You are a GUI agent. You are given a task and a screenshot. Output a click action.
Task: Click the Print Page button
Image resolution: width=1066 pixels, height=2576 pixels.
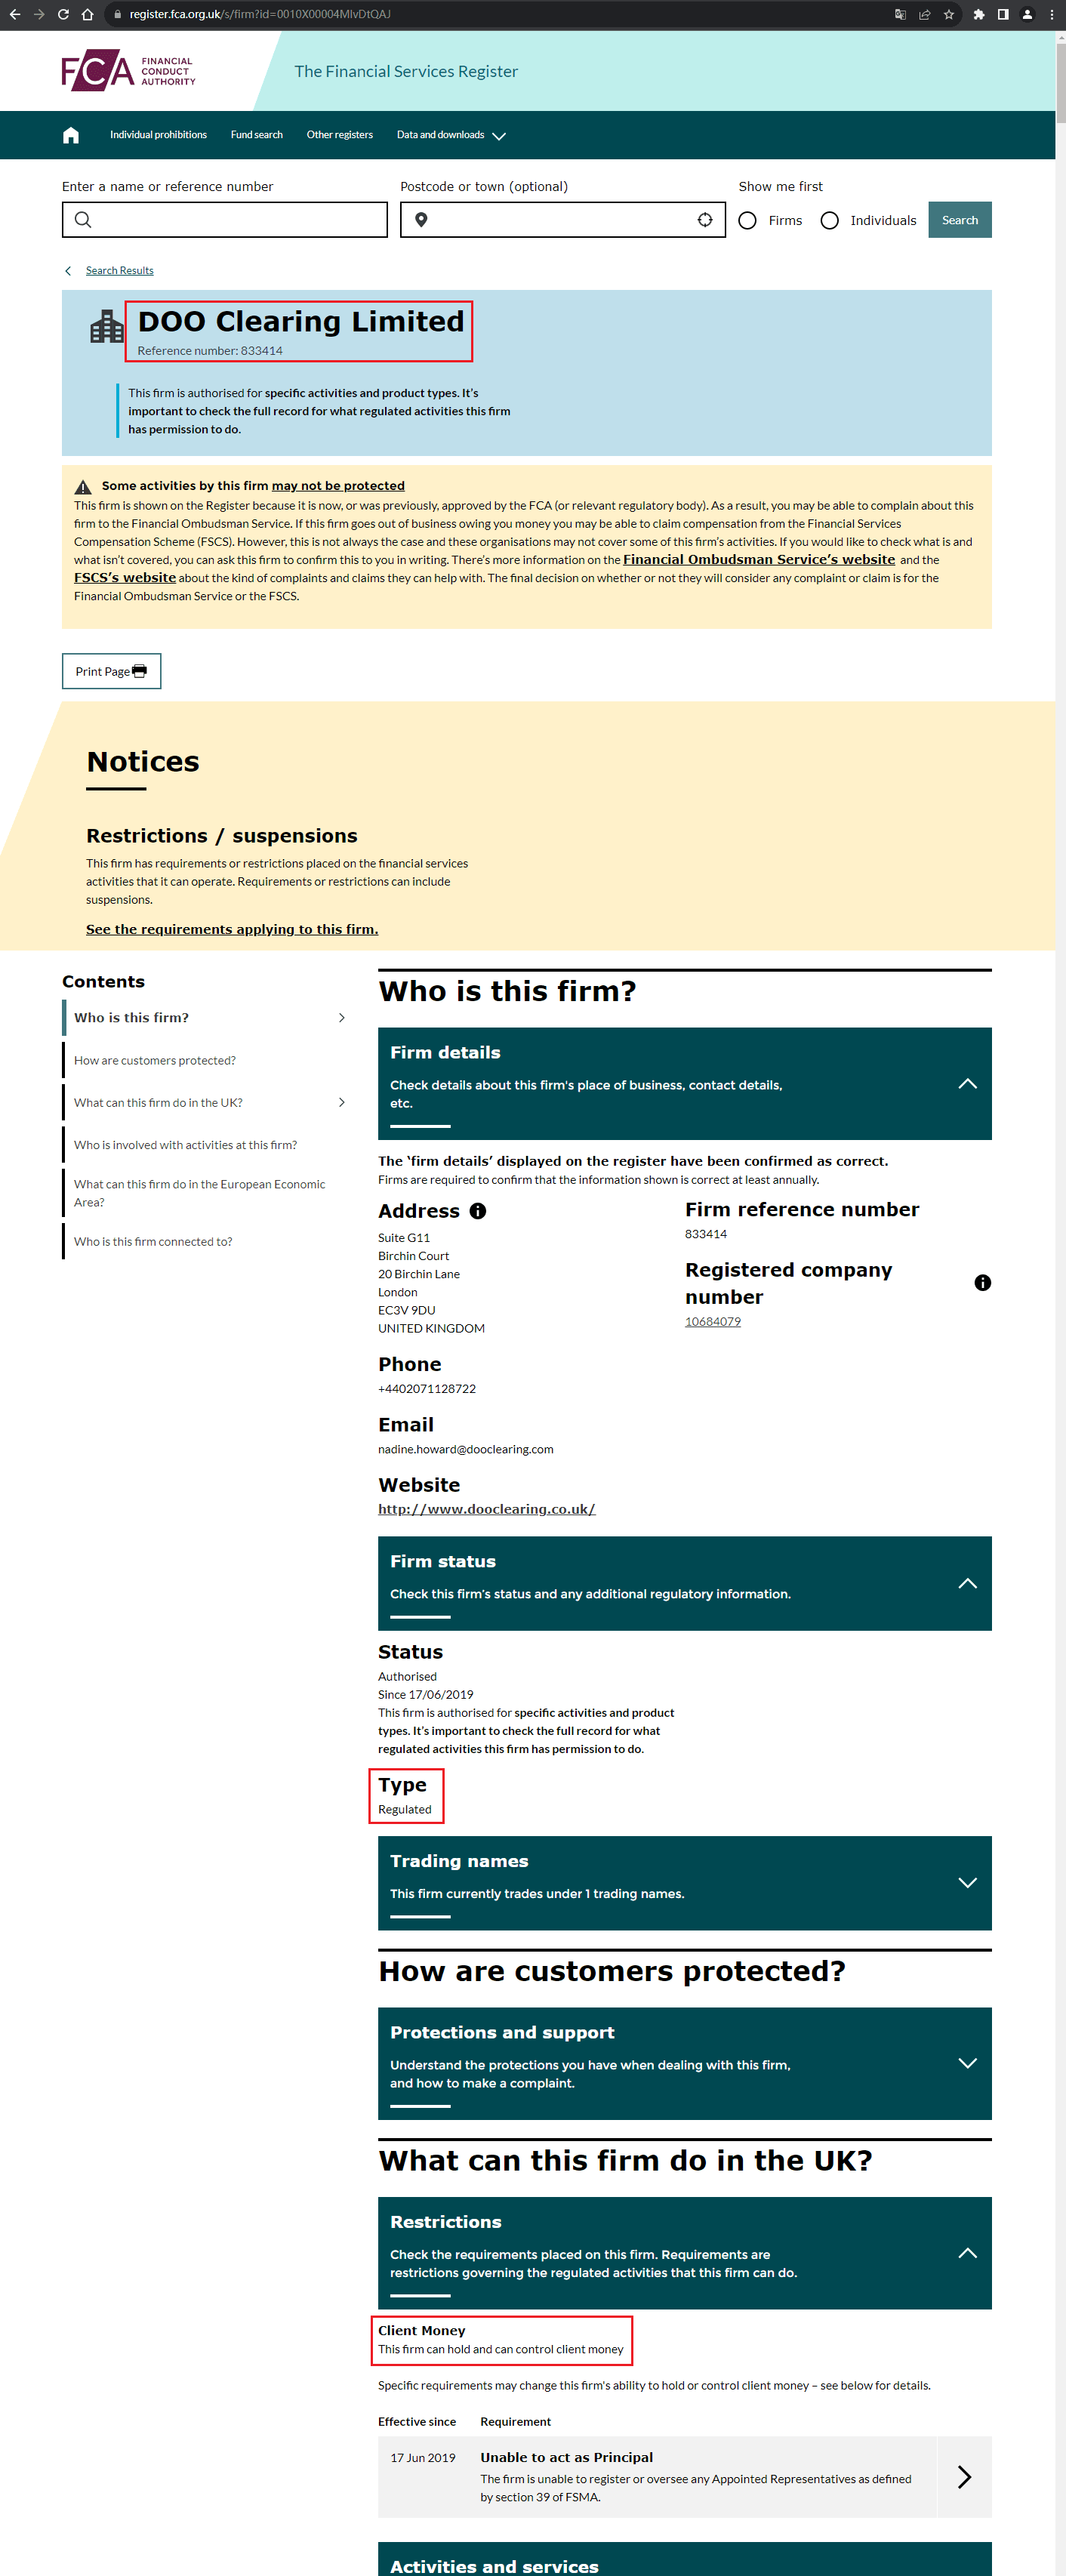(111, 671)
